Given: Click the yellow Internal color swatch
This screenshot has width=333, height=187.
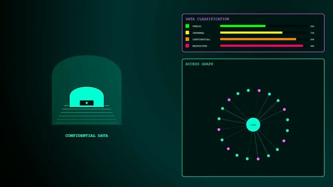Looking at the screenshot, I should point(187,33).
